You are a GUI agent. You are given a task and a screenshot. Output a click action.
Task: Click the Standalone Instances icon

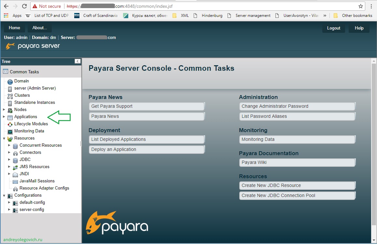(x=10, y=103)
